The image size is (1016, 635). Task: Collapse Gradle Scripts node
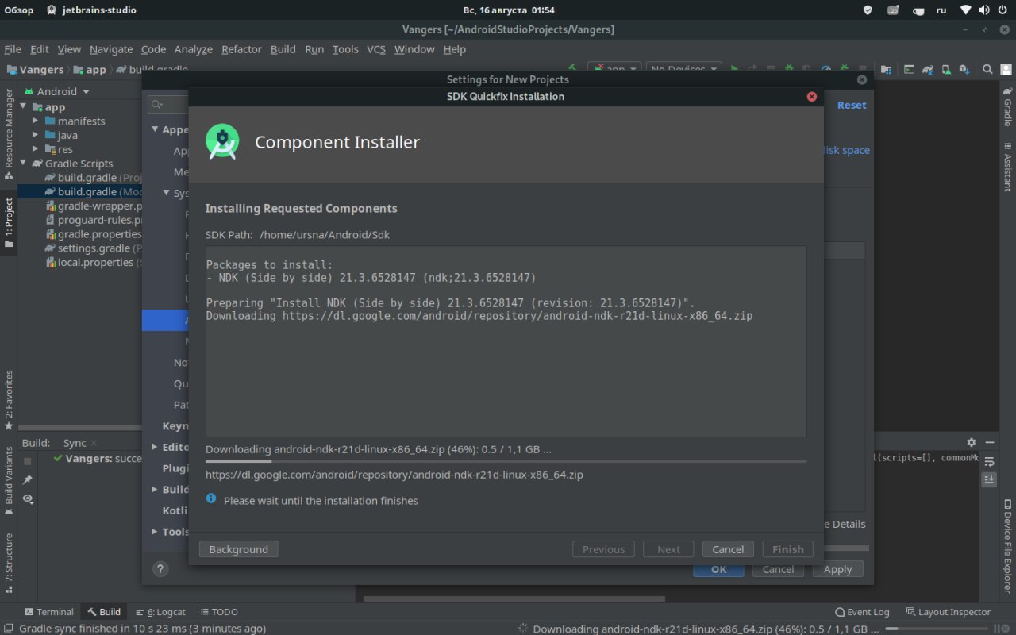pyautogui.click(x=23, y=164)
